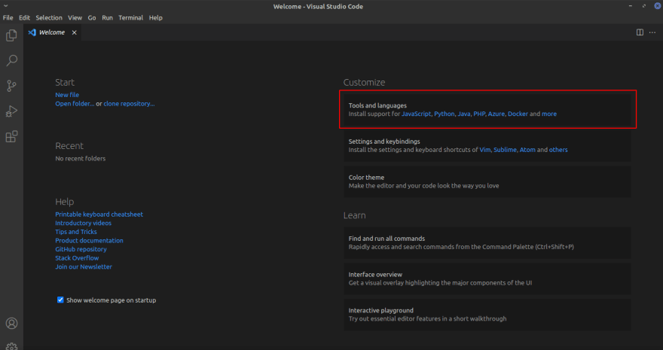Install JavaScript support link
This screenshot has width=663, height=350.
[x=416, y=114]
